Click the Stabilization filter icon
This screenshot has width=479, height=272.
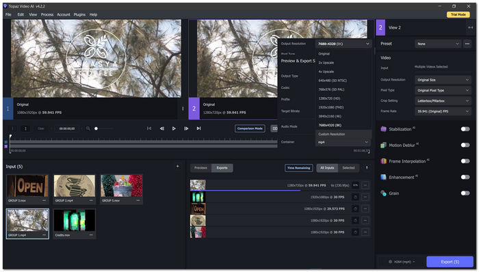[384, 129]
